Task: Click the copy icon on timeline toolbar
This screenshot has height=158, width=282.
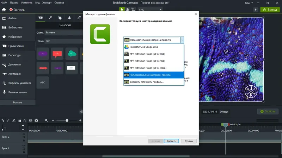Action: point(19,120)
